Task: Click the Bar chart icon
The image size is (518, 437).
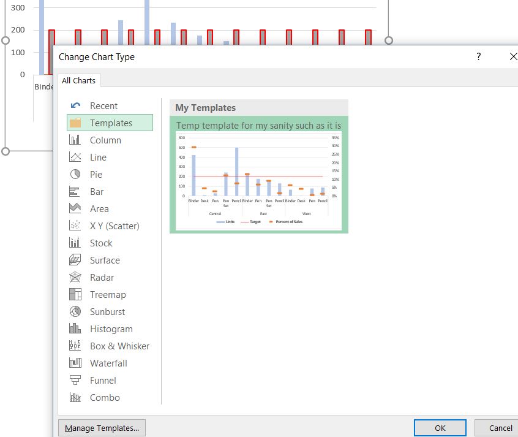Action: 74,192
